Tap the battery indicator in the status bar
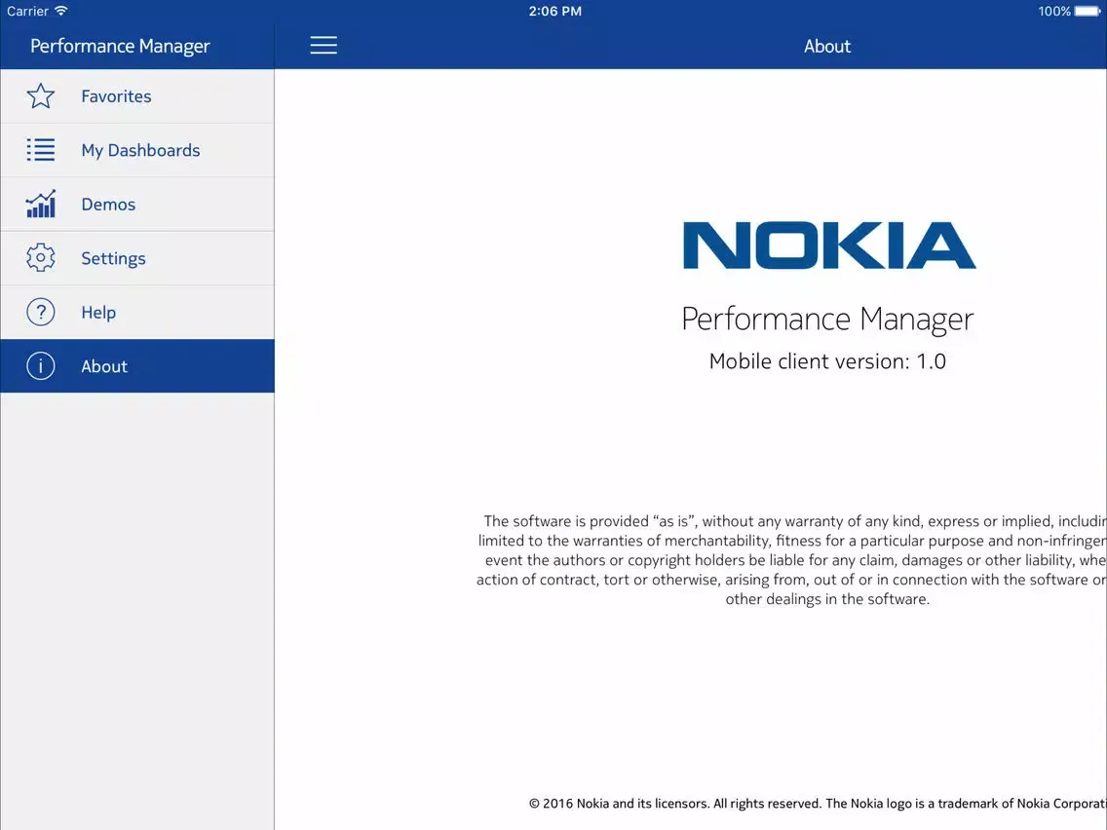Screen dimensions: 1107x830 coord(1087,12)
